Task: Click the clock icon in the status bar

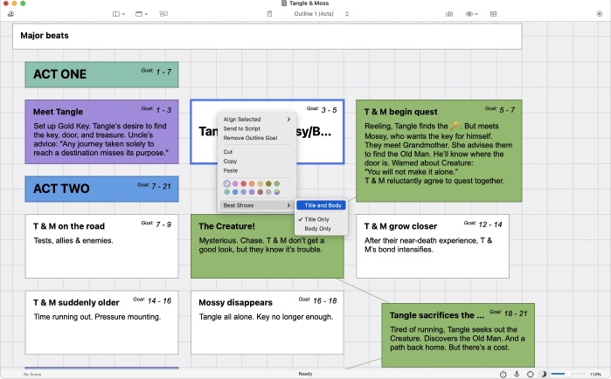Action: pyautogui.click(x=503, y=374)
